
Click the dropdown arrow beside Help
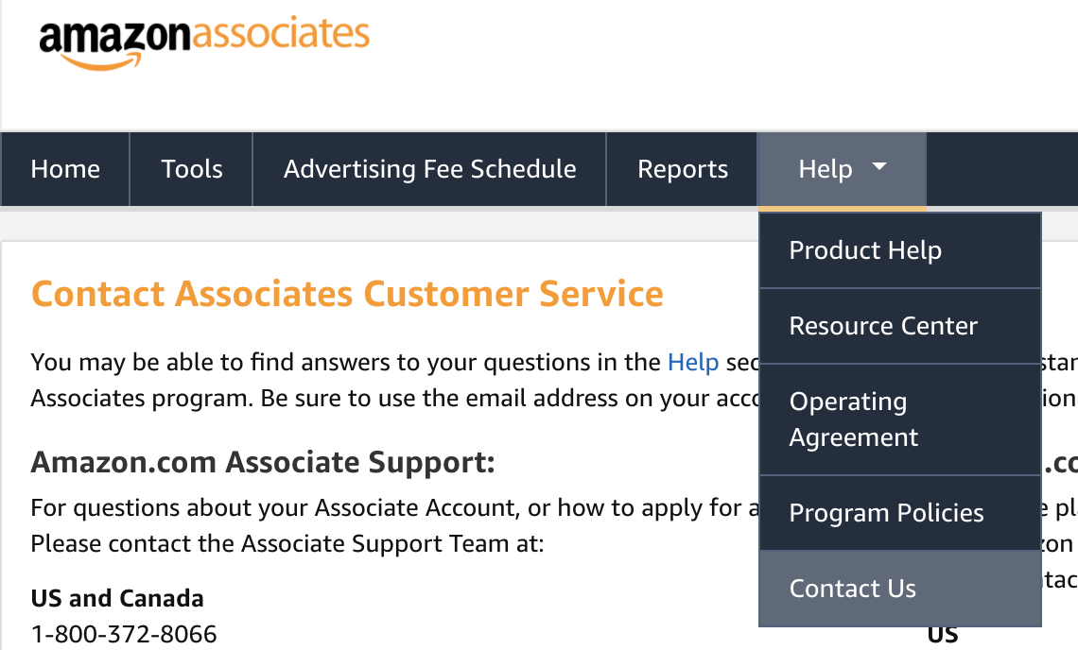coord(879,167)
